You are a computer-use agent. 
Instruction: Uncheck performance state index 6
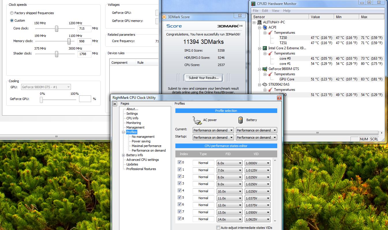click(180, 204)
